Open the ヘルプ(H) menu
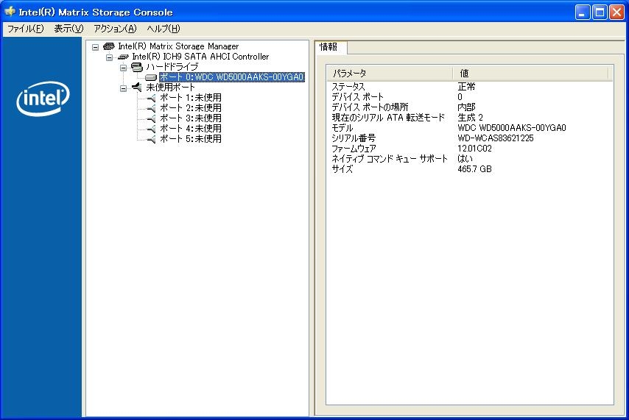Image resolution: width=629 pixels, height=420 pixels. tap(164, 29)
